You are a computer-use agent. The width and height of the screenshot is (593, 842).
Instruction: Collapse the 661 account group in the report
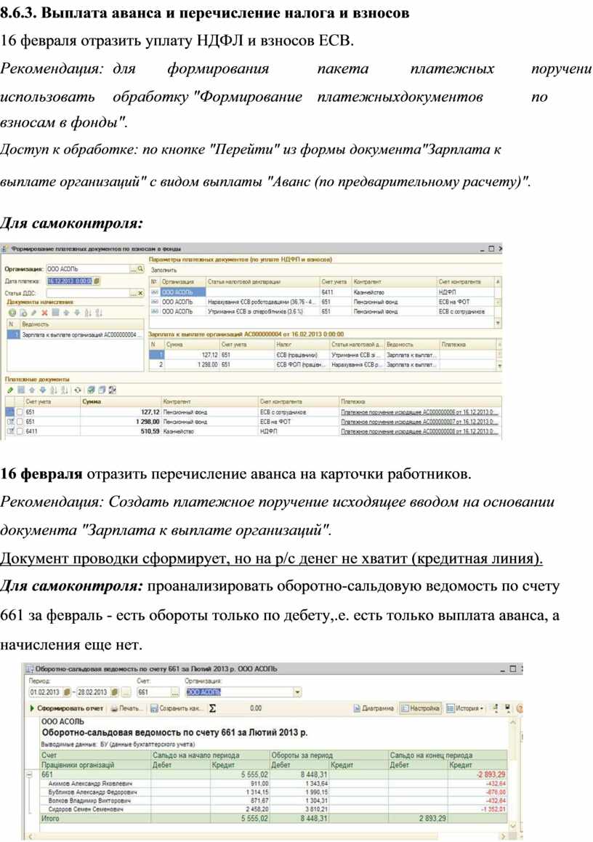pyautogui.click(x=30, y=774)
